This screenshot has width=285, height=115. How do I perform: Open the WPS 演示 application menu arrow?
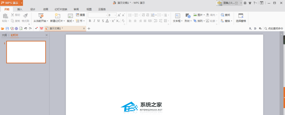click(21, 3)
